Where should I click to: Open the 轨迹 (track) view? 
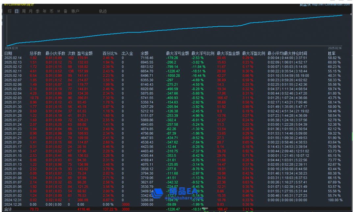click(103, 11)
